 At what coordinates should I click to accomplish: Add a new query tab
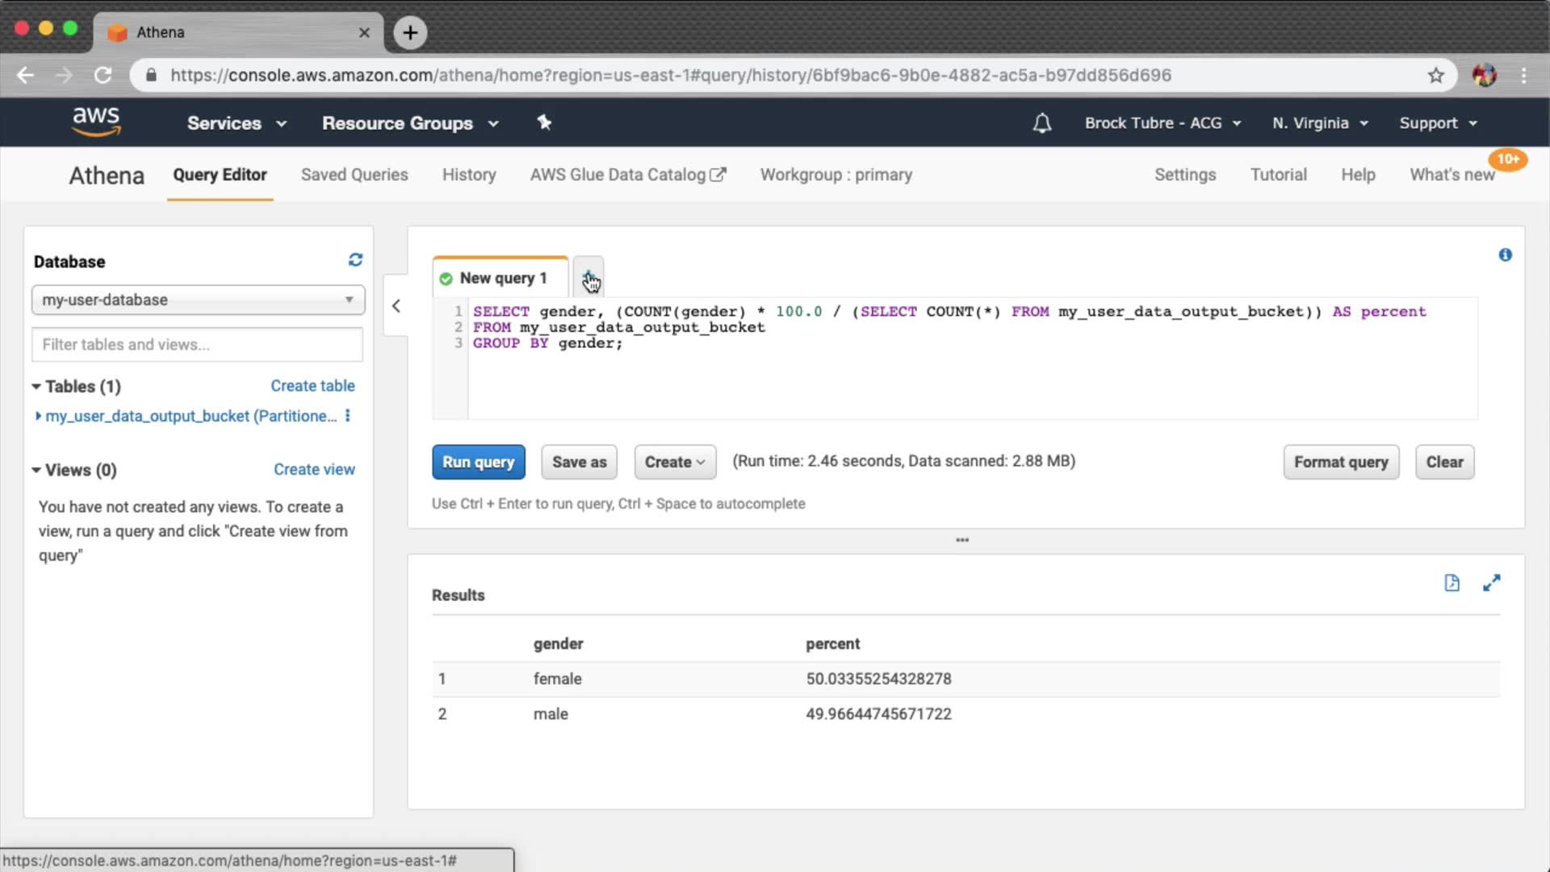(588, 278)
